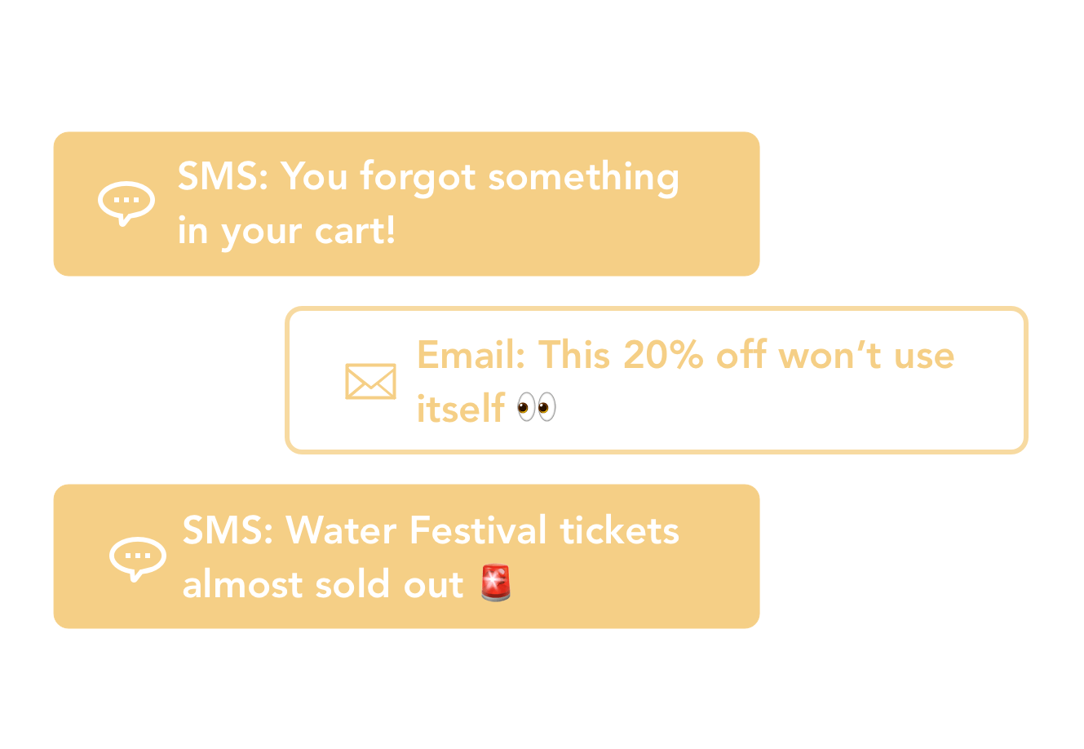Click the envelope icon in the email card

[x=370, y=382]
